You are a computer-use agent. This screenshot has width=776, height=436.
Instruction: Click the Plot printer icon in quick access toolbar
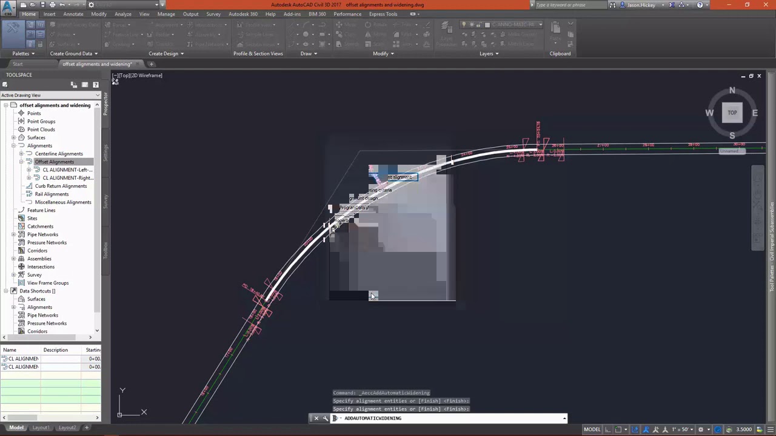click(52, 5)
